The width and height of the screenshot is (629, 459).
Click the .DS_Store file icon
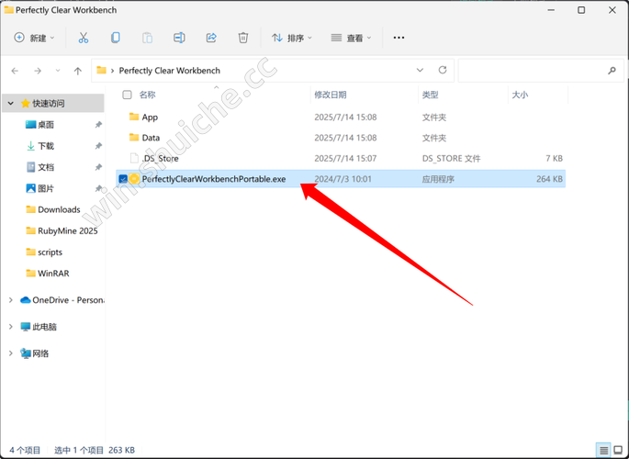point(134,158)
